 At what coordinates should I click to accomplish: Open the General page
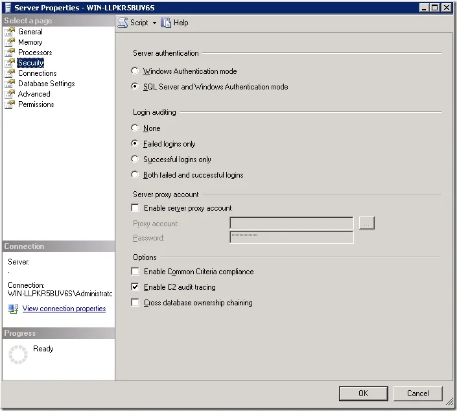(30, 32)
